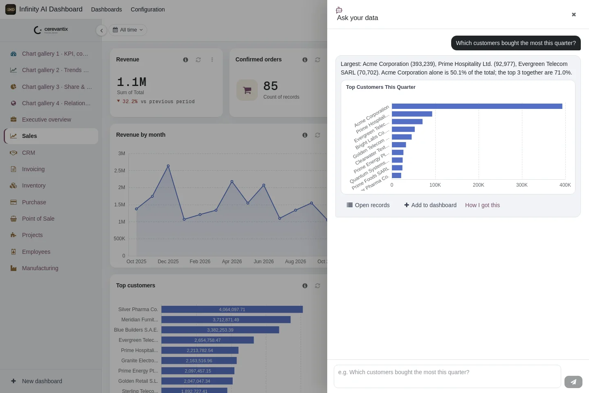Click the 32.2% vs previous period text

pos(156,102)
